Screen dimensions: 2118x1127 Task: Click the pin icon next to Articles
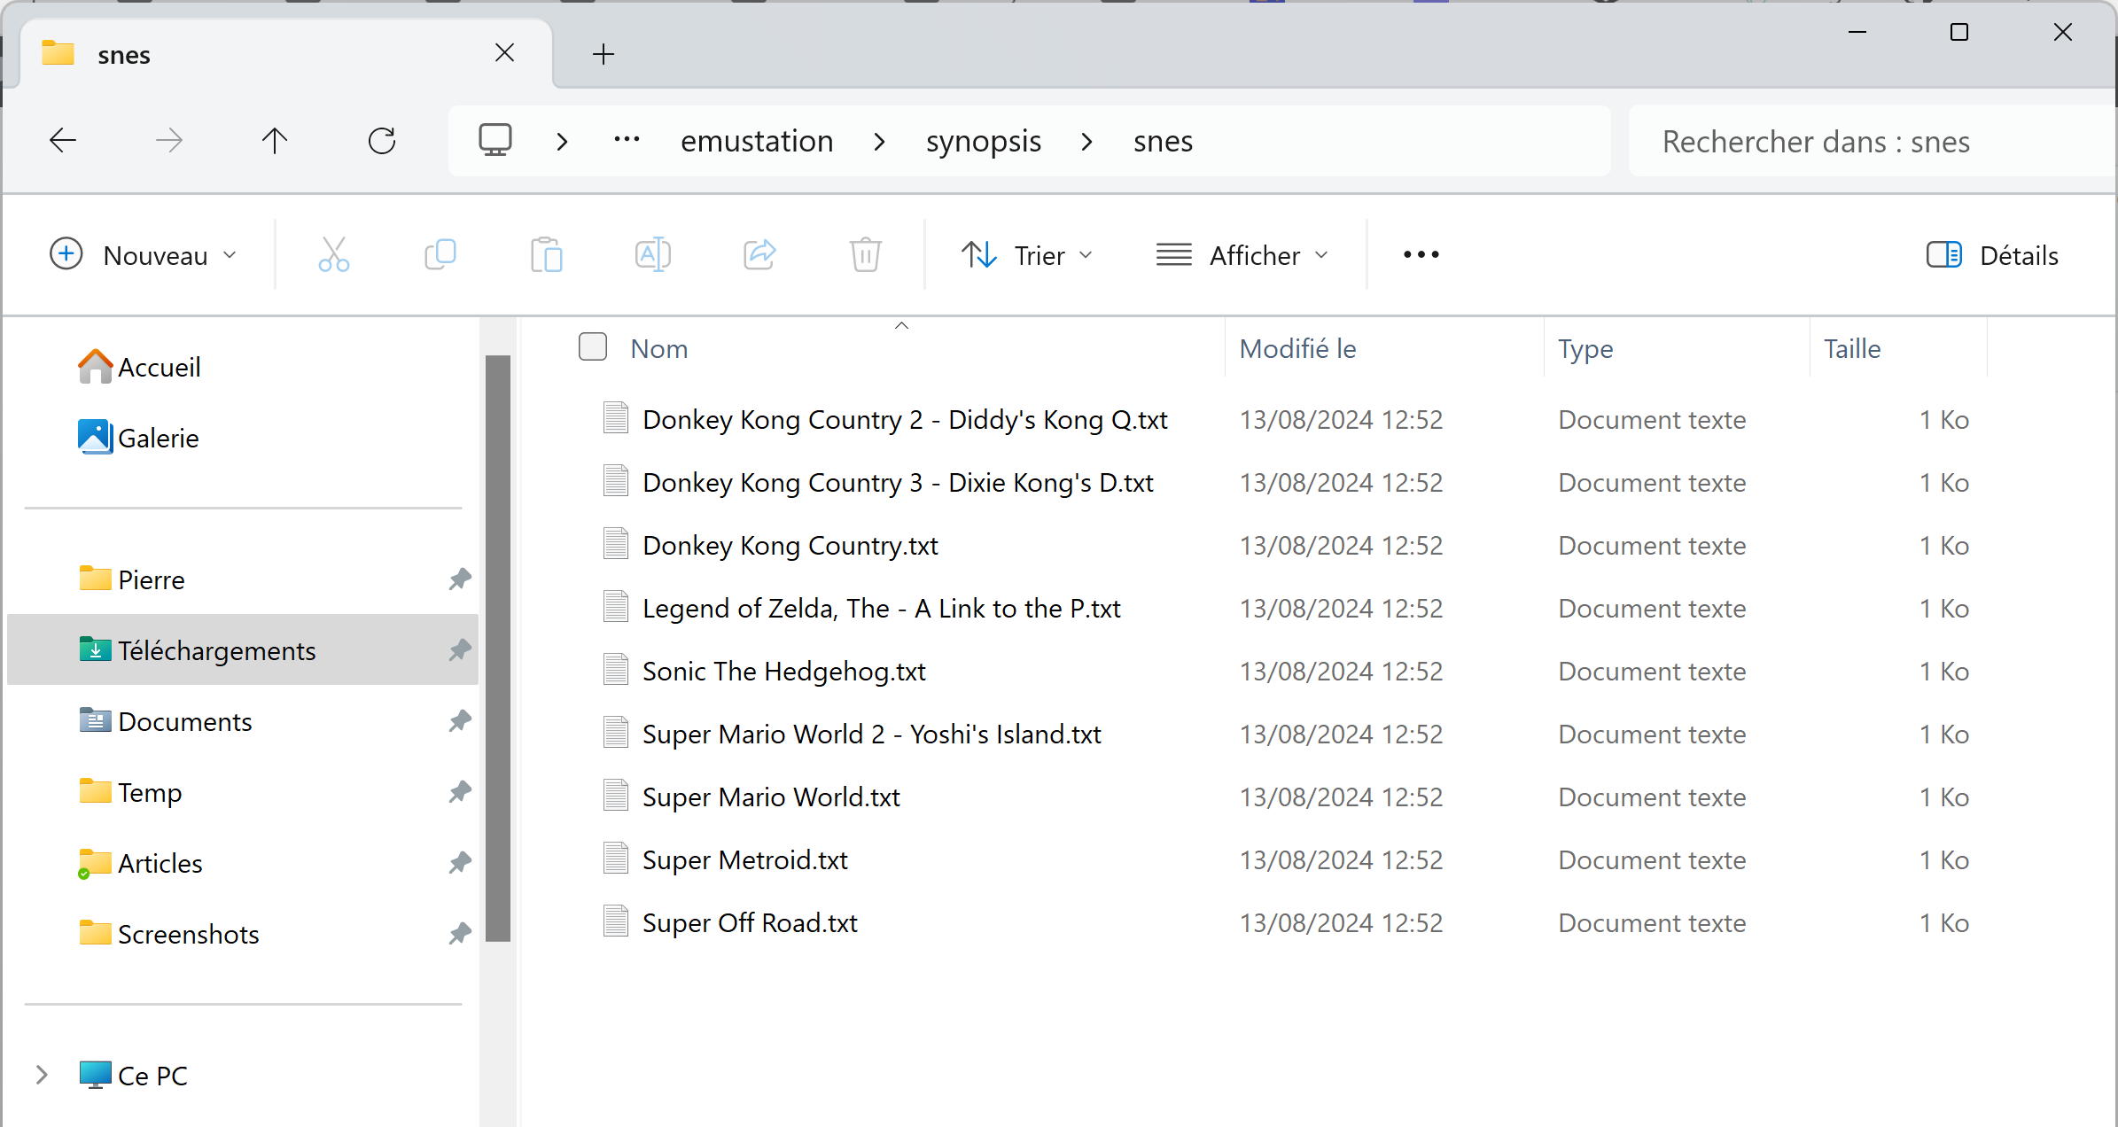(459, 863)
